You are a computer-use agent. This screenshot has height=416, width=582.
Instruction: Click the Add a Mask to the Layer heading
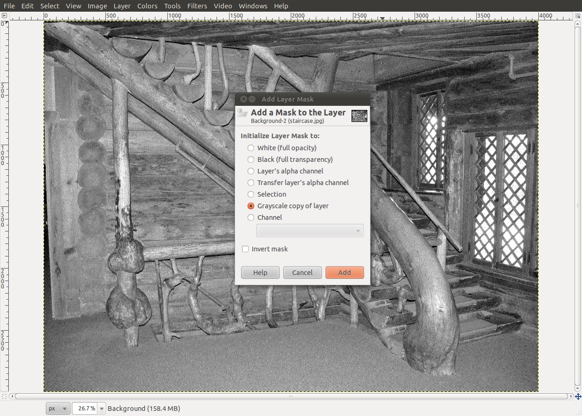tap(298, 112)
